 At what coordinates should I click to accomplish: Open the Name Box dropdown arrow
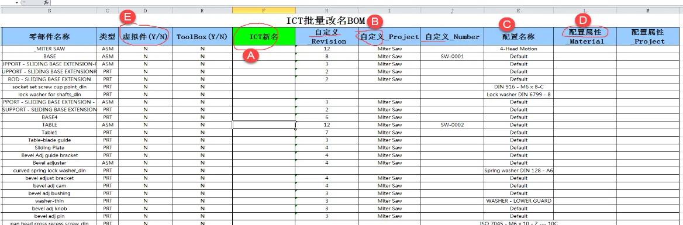click(16, 2)
